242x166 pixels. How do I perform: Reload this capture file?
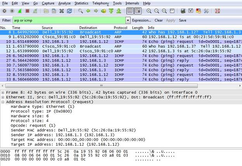click(x=69, y=11)
